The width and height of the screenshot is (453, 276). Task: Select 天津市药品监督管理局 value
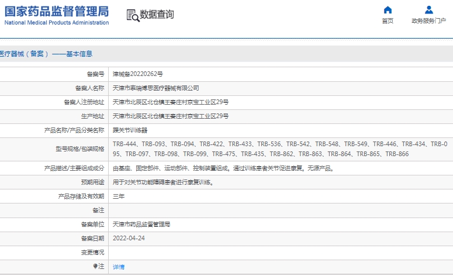pos(141,225)
